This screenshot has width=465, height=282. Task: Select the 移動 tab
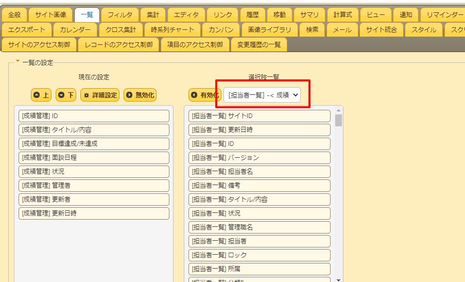(279, 14)
